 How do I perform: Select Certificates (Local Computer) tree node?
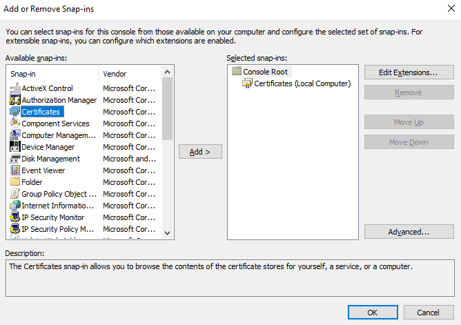(302, 83)
